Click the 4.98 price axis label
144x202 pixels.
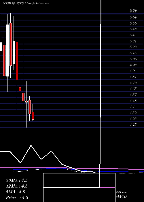click(x=133, y=65)
